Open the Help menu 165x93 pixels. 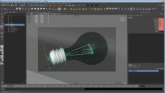click(69, 3)
